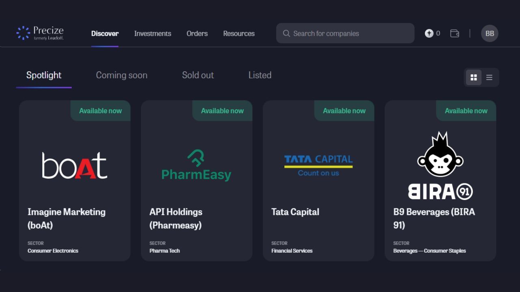Open the Sold out tab
Image resolution: width=520 pixels, height=292 pixels.
(x=198, y=75)
